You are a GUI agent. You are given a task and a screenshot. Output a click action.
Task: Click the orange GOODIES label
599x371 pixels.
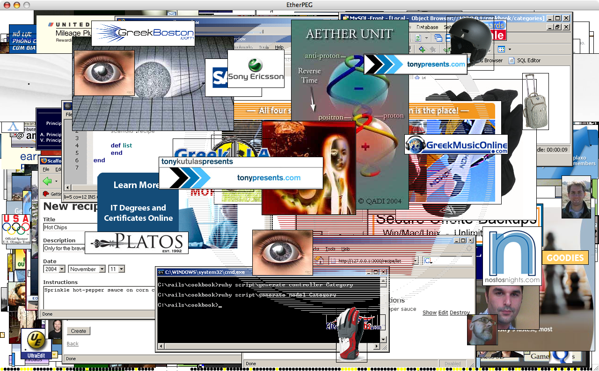tap(565, 258)
